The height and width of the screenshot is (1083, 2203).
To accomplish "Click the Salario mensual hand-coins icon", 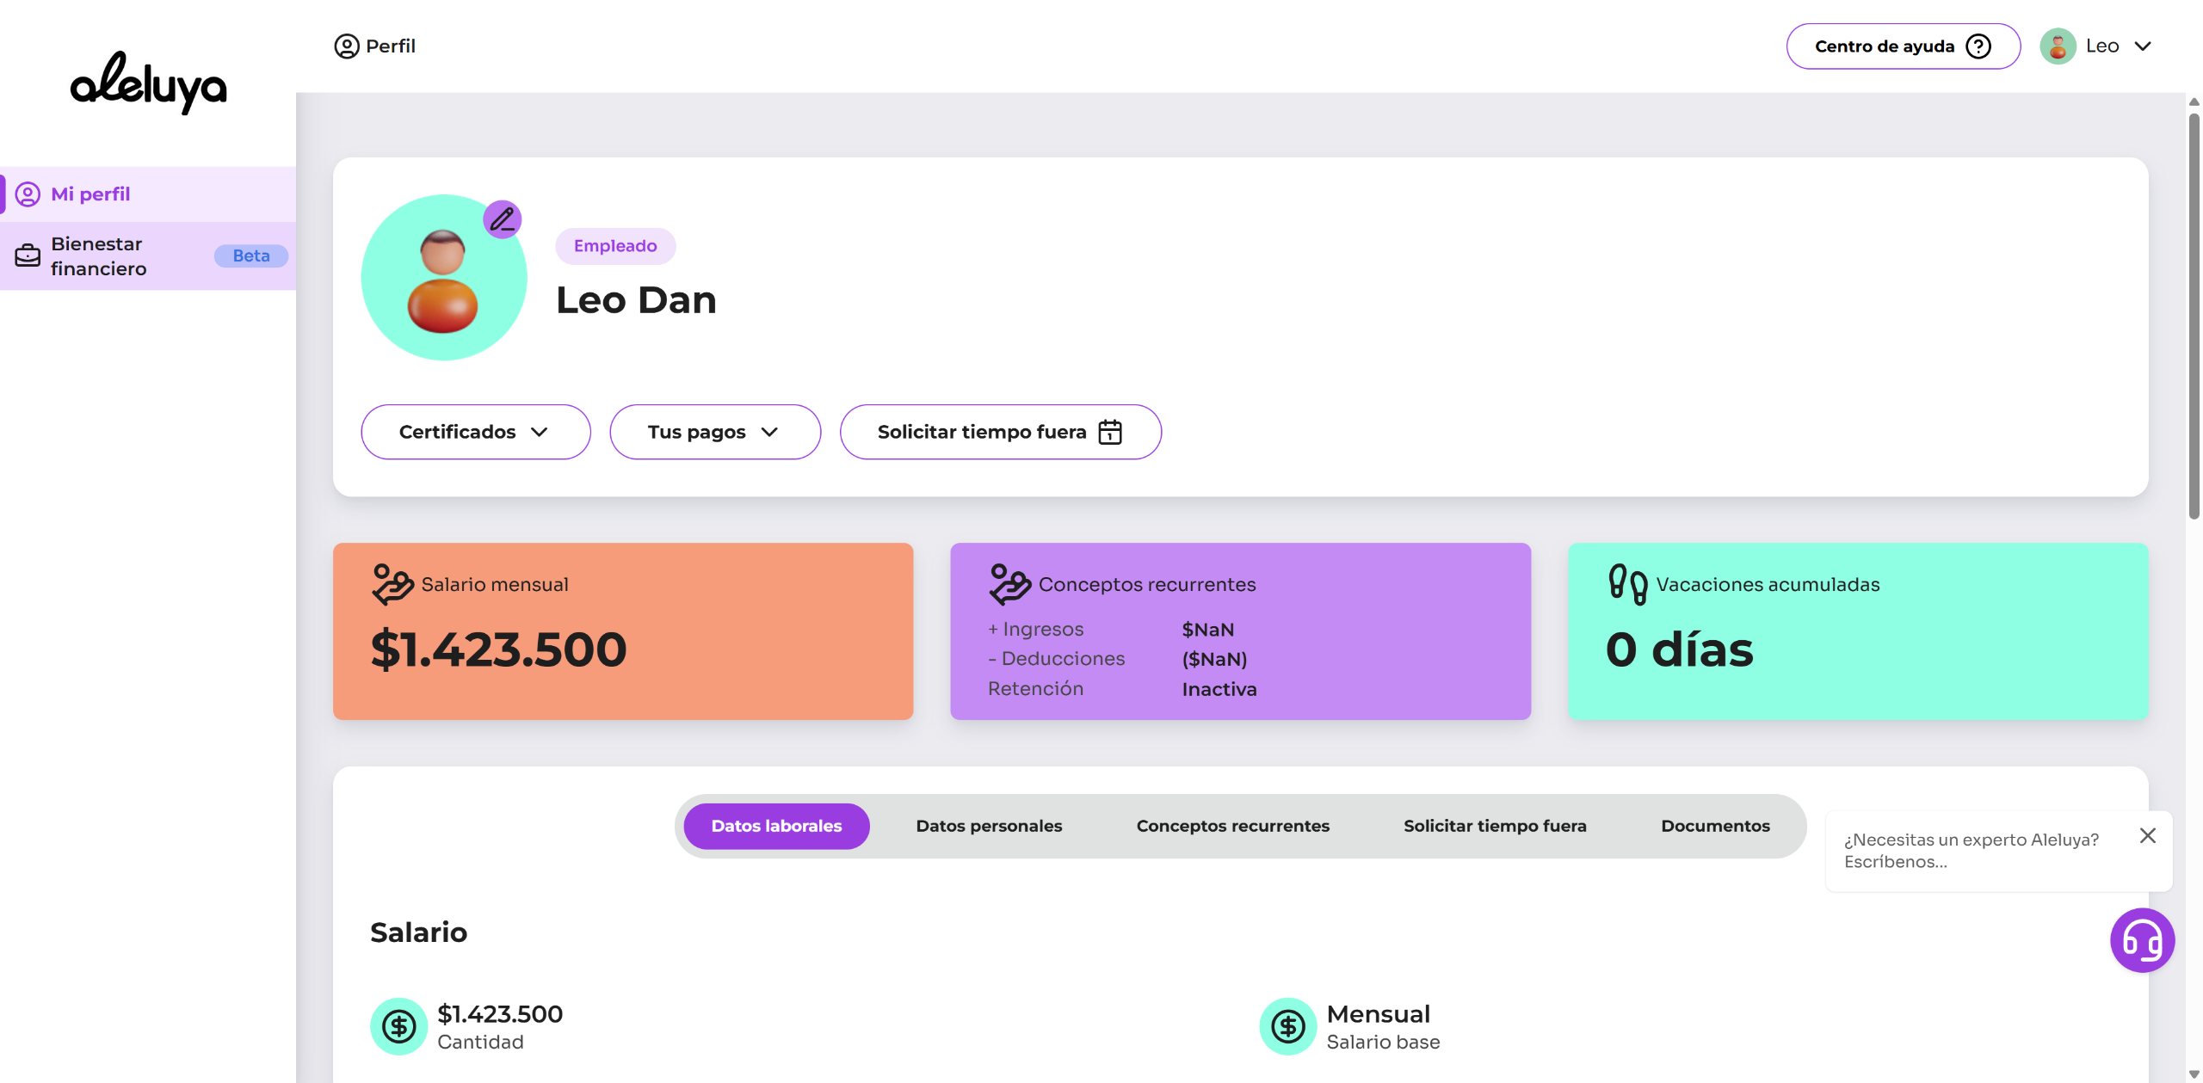I will point(392,584).
